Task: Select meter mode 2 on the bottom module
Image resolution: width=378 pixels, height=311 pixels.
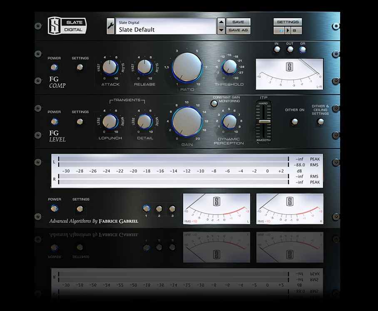Action: (x=159, y=208)
